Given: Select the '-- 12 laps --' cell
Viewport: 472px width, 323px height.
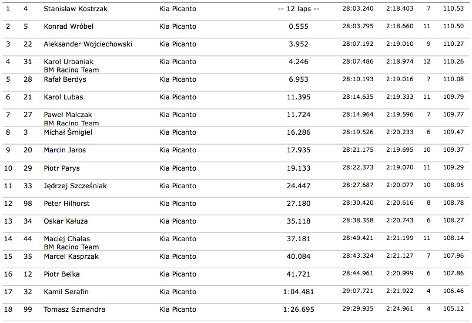Looking at the screenshot, I should [299, 9].
